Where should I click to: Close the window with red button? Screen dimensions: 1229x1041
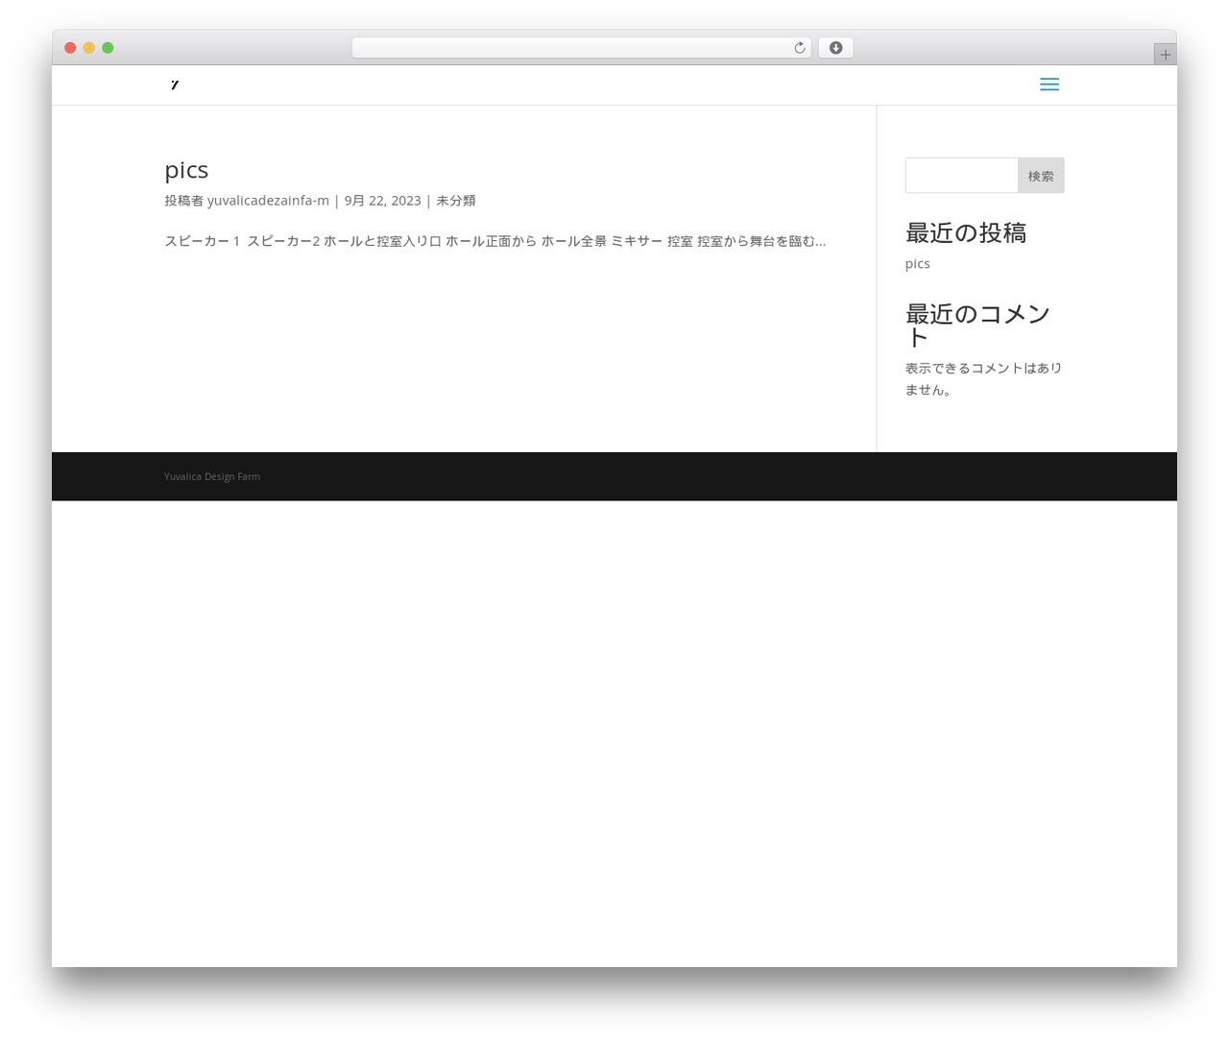pos(70,48)
